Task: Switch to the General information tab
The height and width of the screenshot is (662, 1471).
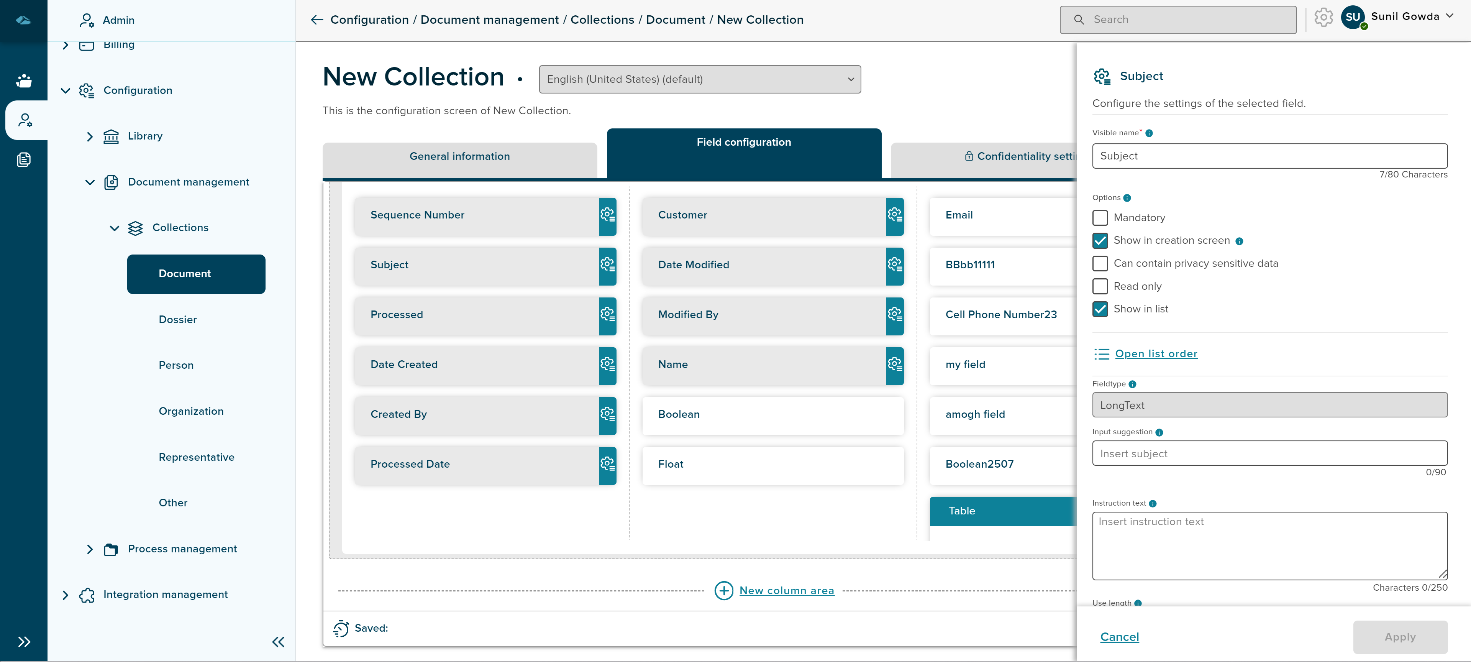Action: coord(459,156)
